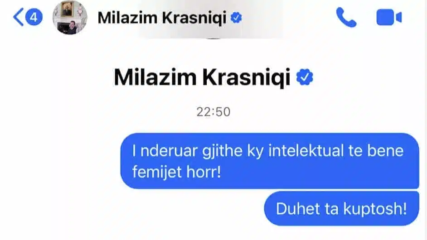Image resolution: width=427 pixels, height=240 pixels.
Task: Open profile from large centered Milazim Krasniqi name
Action: click(x=202, y=77)
